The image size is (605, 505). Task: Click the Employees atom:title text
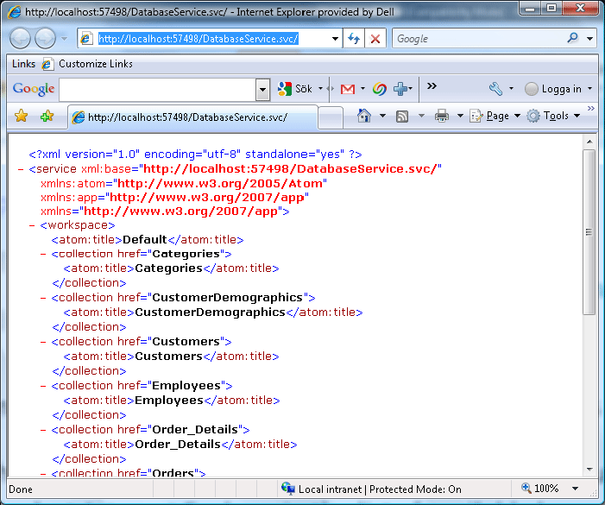coord(169,401)
